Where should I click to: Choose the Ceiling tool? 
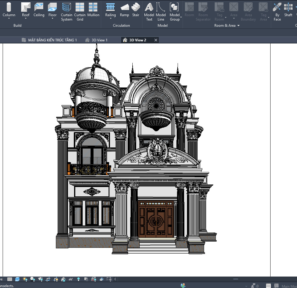click(39, 10)
